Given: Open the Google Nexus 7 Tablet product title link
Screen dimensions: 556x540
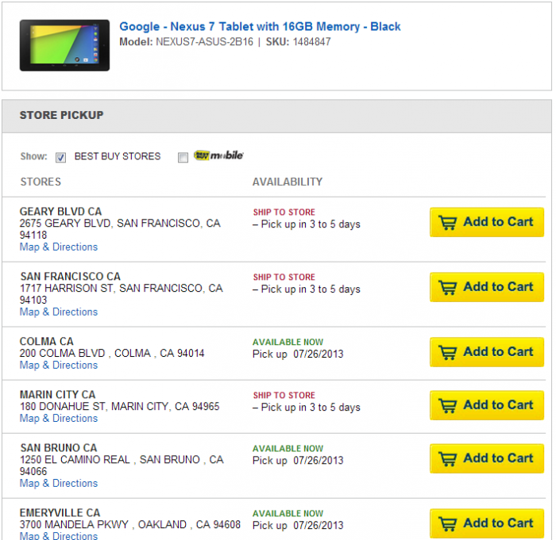Looking at the screenshot, I should click(x=260, y=26).
